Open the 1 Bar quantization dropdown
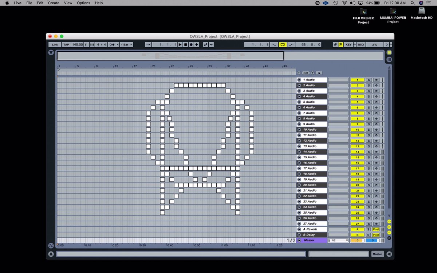The width and height of the screenshot is (437, 273). 126,44
